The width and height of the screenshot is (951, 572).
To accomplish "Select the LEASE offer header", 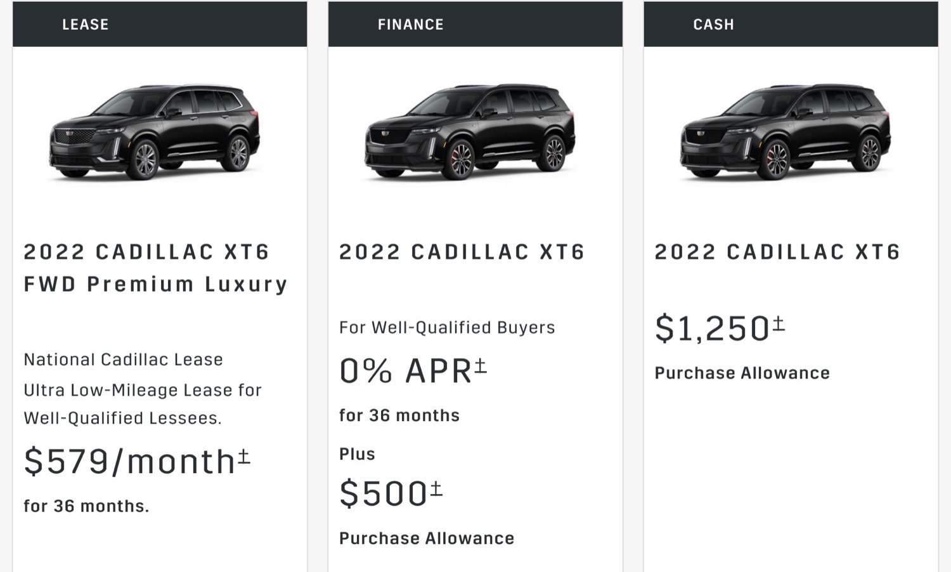I will tap(160, 24).
